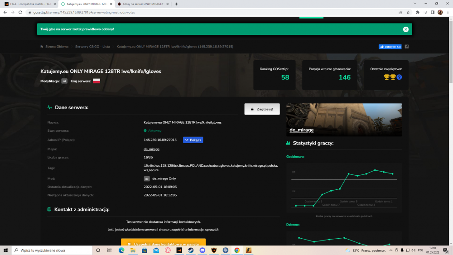Click the home icon in the breadcrumb
This screenshot has height=255, width=453.
[x=42, y=47]
